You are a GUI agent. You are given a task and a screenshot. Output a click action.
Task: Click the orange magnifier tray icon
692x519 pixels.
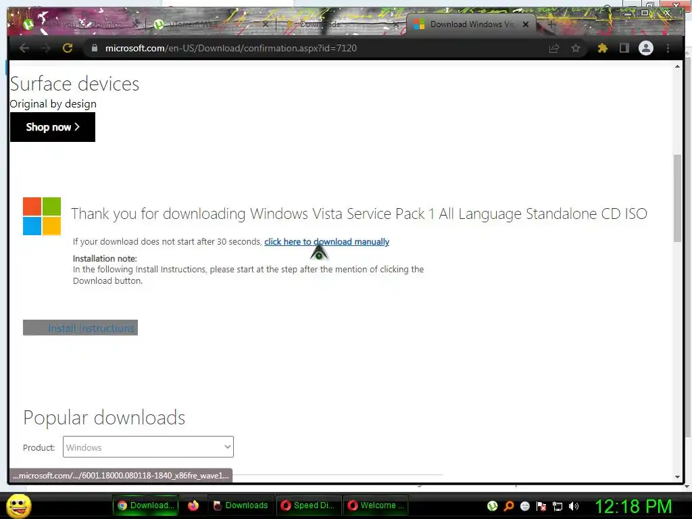[509, 506]
